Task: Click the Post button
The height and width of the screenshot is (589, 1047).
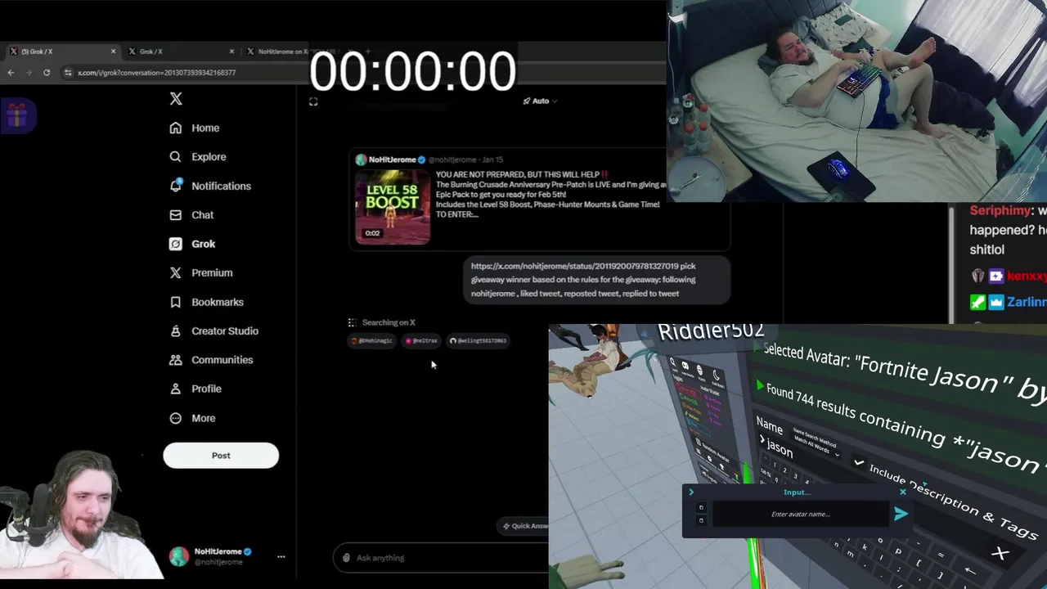Action: pos(221,456)
